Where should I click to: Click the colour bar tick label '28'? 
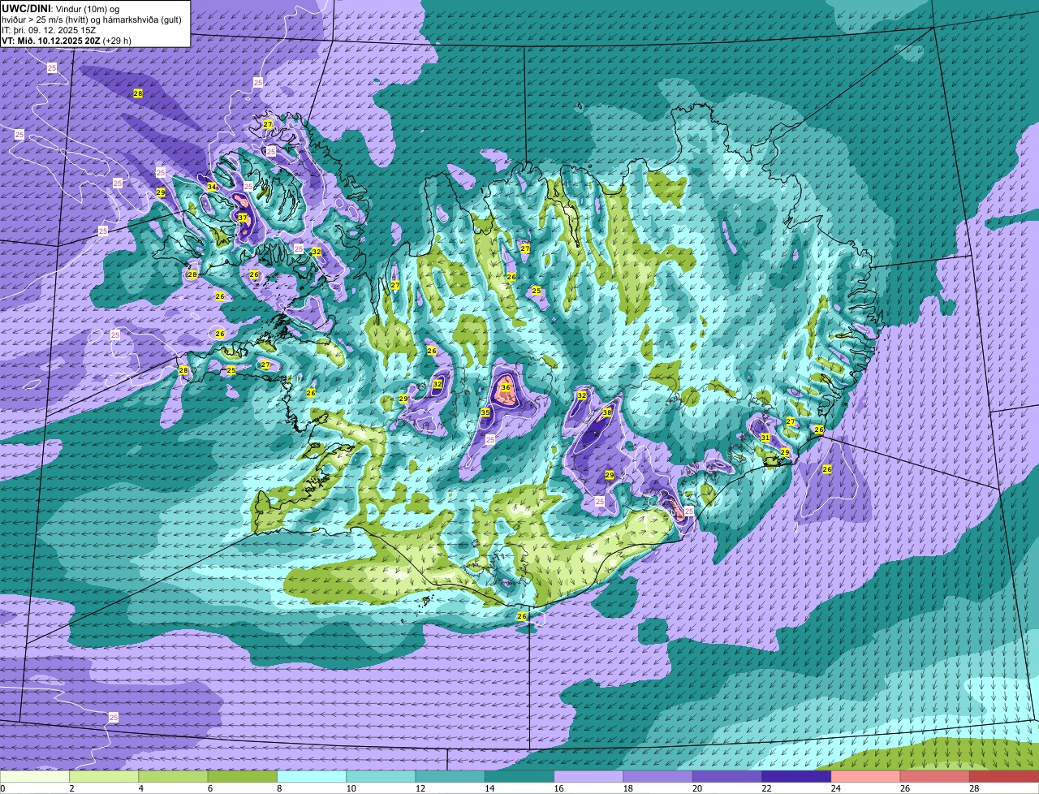point(973,788)
